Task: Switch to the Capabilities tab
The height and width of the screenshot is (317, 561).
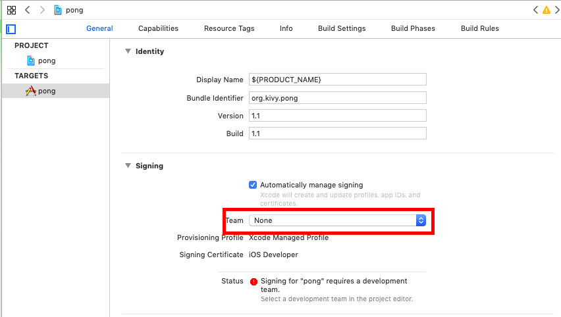Action: point(158,28)
